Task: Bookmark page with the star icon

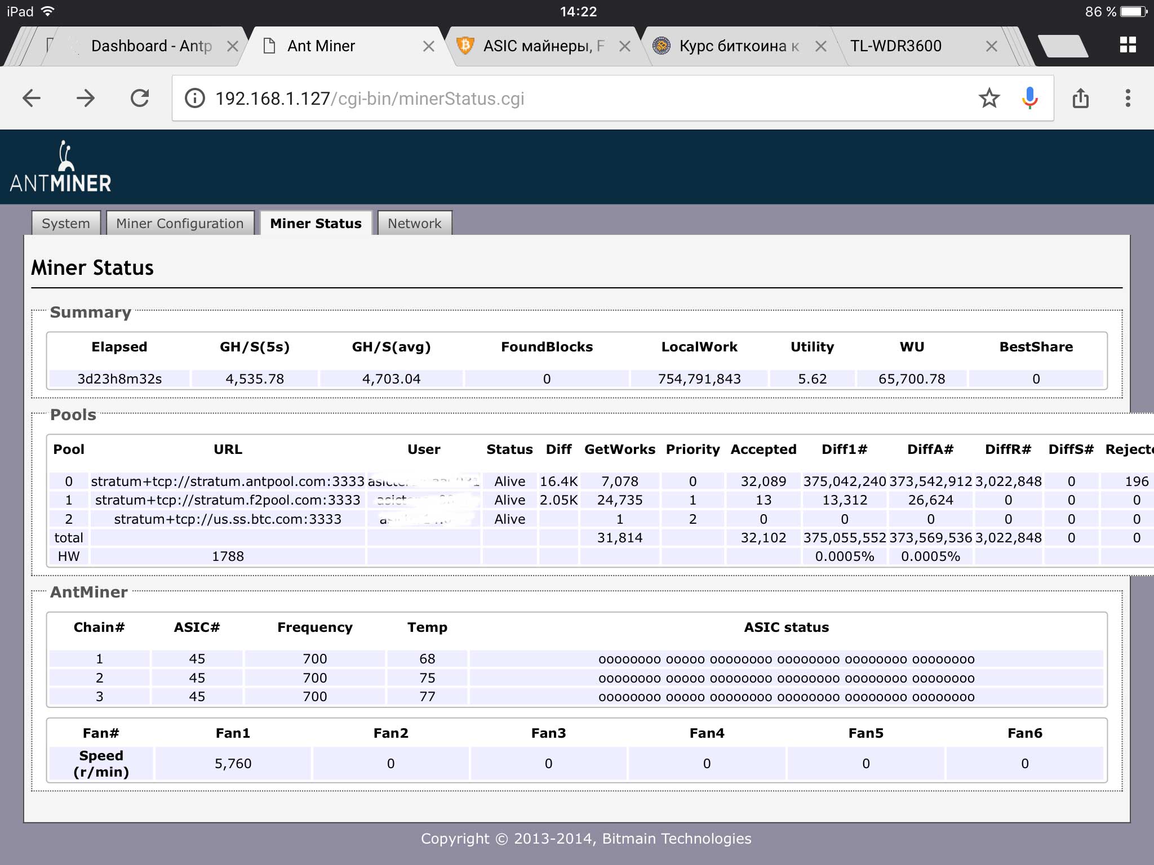Action: pos(989,99)
